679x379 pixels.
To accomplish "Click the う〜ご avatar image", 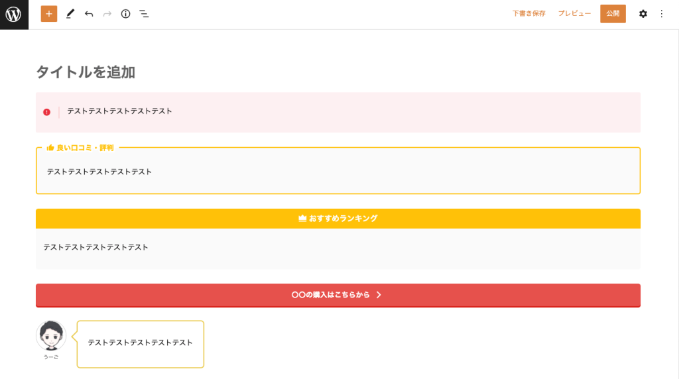I will (x=51, y=336).
